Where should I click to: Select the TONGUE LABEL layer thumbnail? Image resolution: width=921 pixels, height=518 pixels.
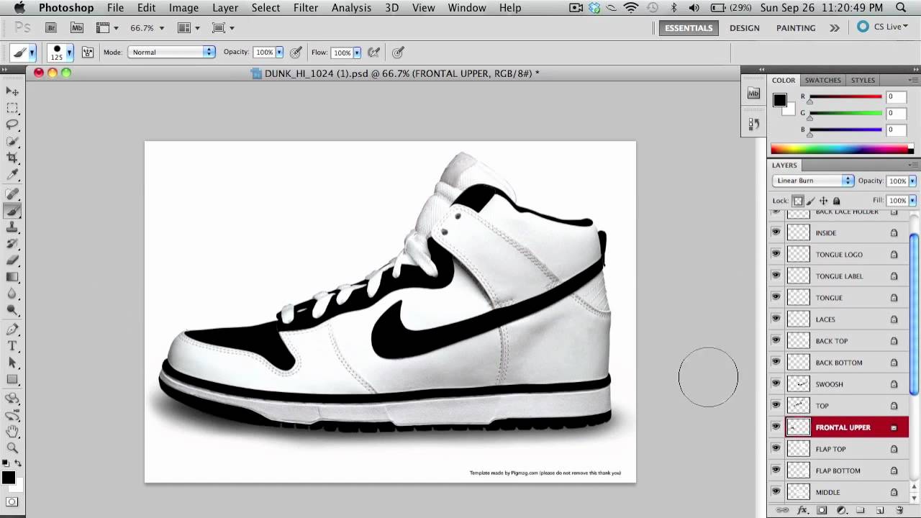(x=798, y=276)
